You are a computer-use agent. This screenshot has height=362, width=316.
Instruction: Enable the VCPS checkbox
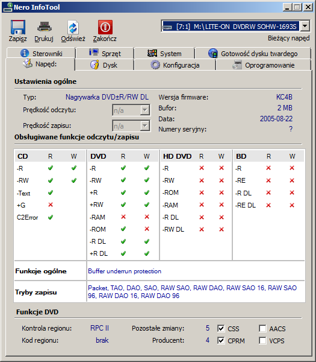262,340
